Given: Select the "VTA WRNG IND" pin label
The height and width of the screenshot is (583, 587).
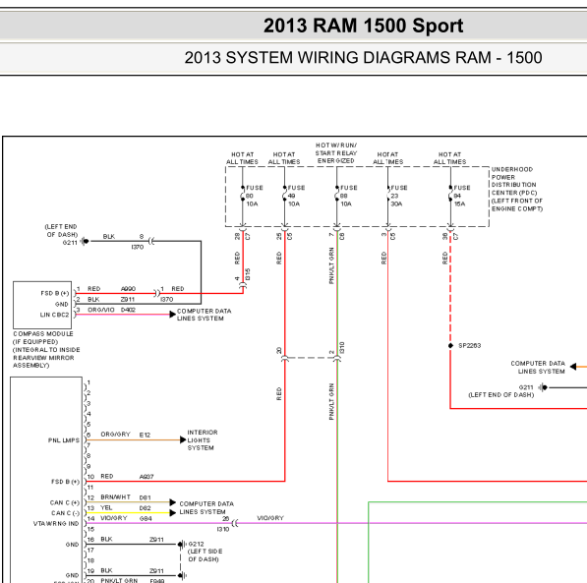Looking at the screenshot, I should (56, 523).
